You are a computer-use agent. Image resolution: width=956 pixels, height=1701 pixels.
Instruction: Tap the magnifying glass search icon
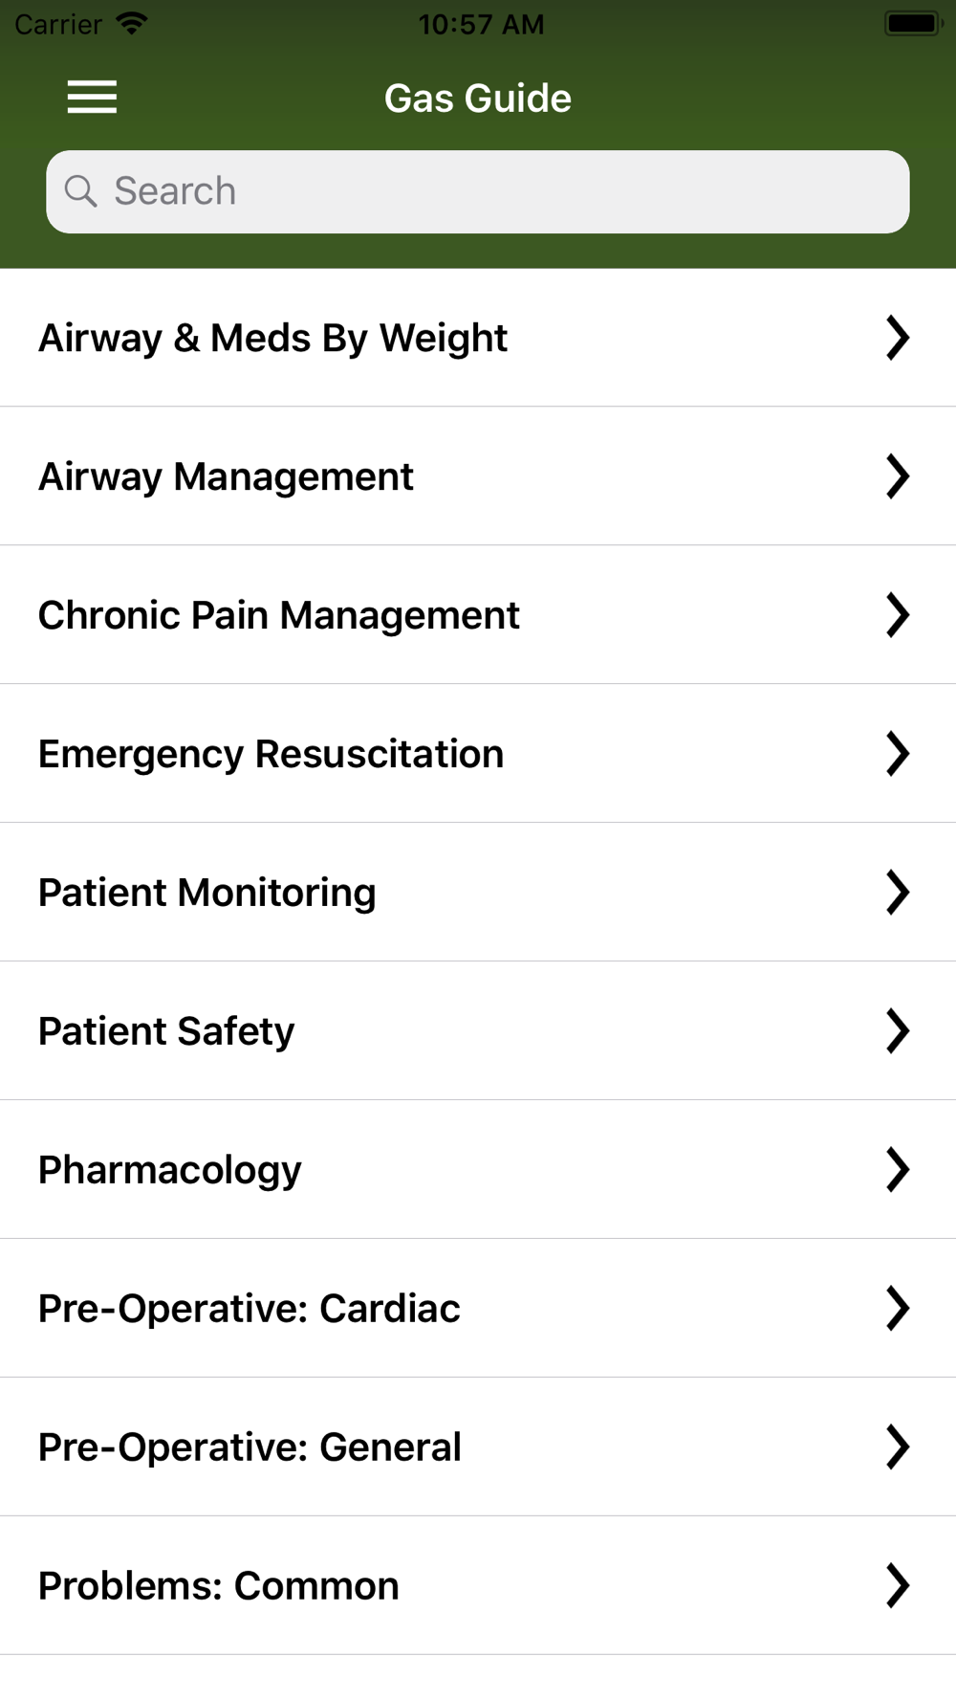[x=81, y=191]
